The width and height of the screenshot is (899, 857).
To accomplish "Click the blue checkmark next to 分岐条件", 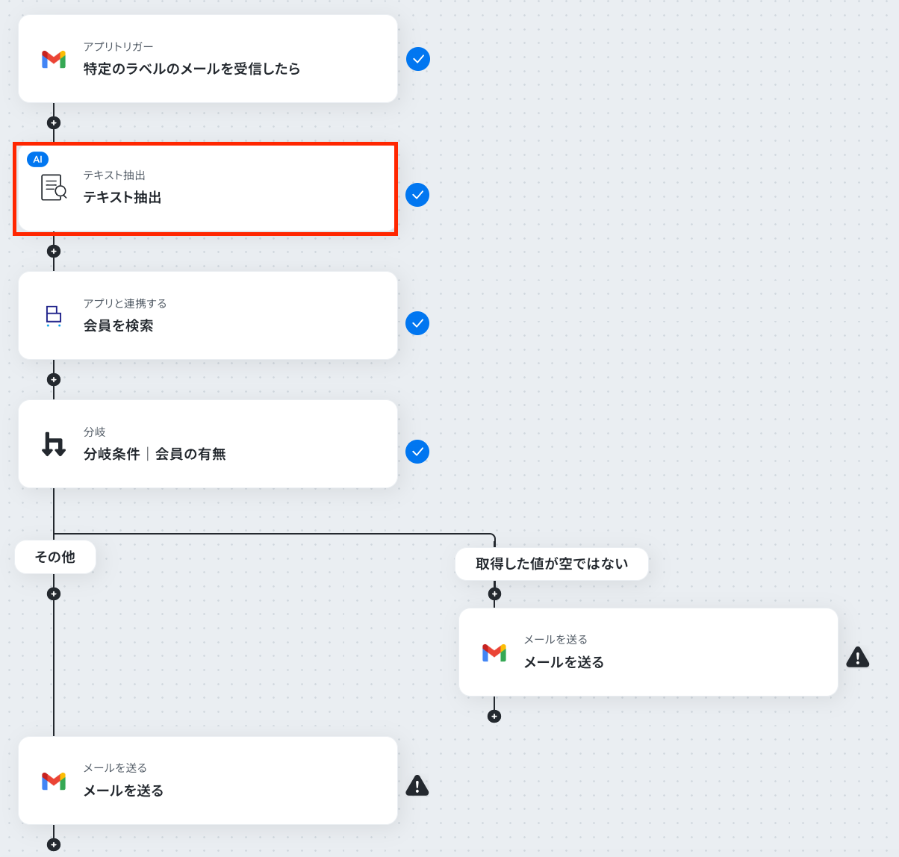I will (x=417, y=452).
